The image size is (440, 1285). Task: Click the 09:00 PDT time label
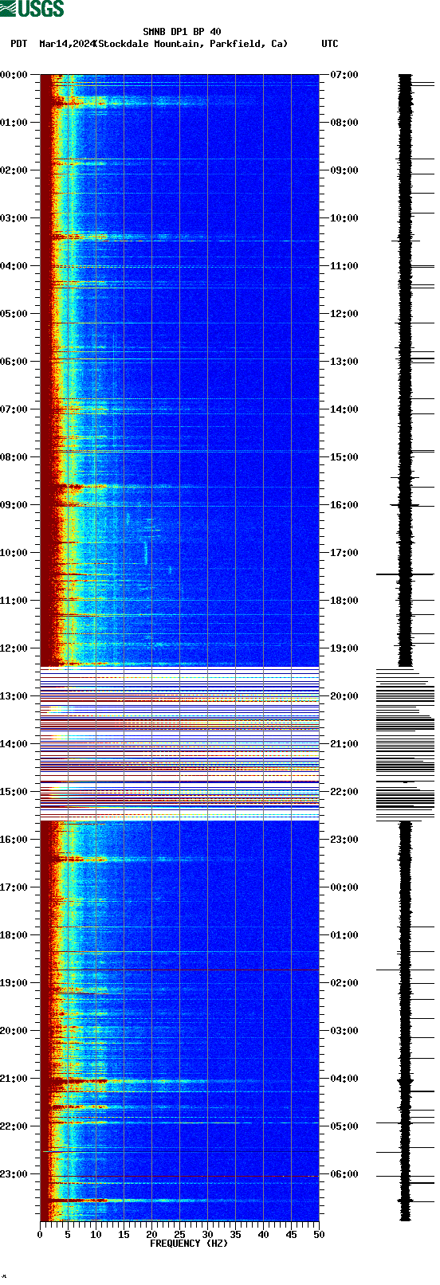click(14, 505)
